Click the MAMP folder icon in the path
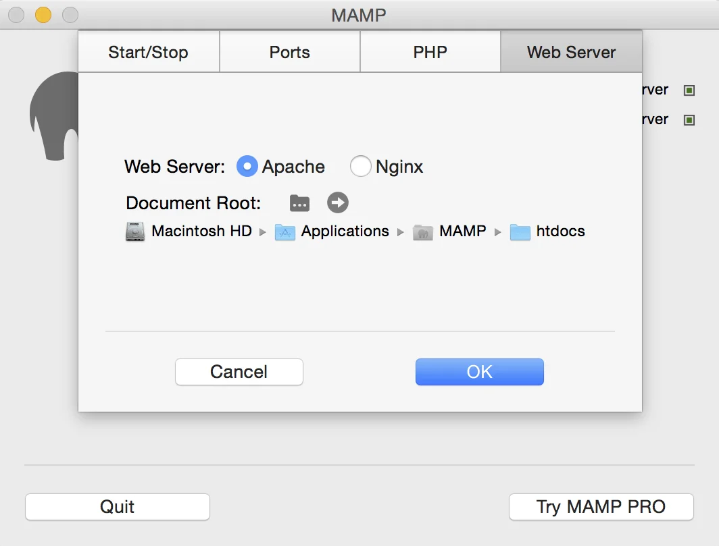Image resolution: width=719 pixels, height=546 pixels. [423, 232]
